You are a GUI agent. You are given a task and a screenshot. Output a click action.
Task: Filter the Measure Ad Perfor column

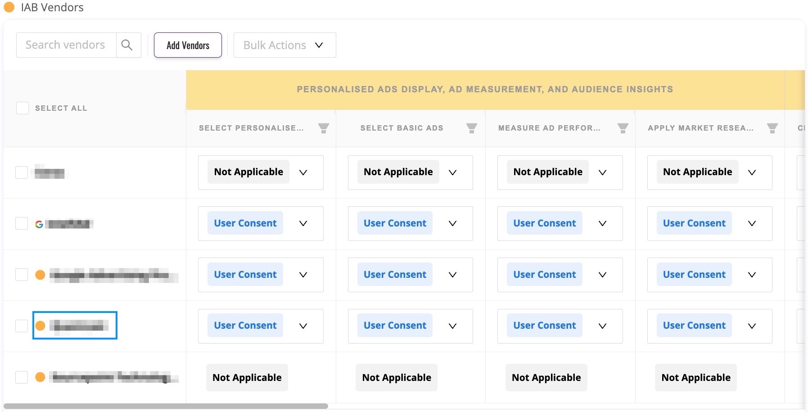tap(623, 128)
